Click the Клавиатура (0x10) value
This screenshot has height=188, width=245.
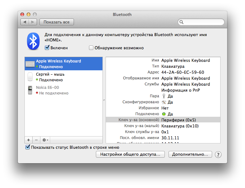[180, 126]
